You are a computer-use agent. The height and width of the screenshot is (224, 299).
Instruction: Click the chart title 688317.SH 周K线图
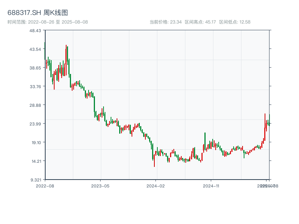38,13
